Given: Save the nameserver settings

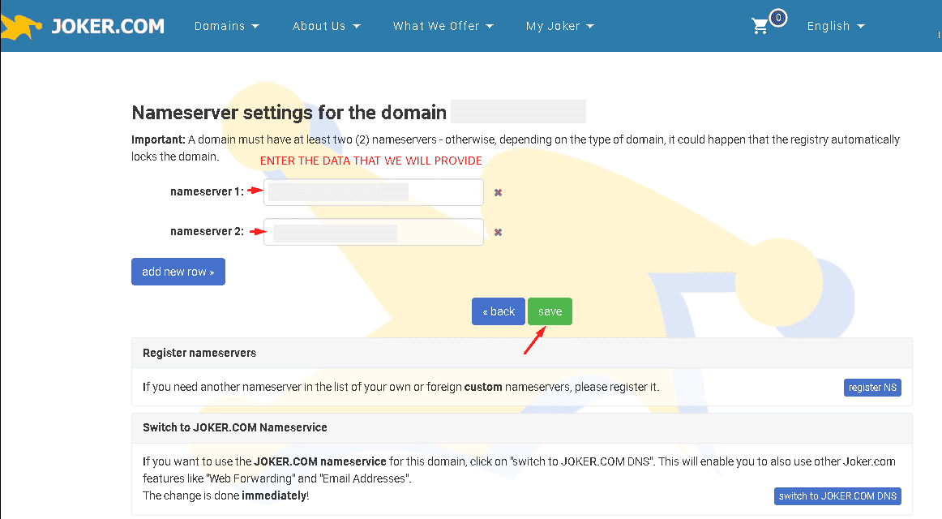Looking at the screenshot, I should [550, 311].
